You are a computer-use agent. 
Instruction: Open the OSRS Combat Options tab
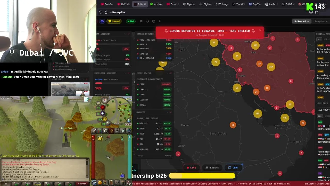[94, 131]
